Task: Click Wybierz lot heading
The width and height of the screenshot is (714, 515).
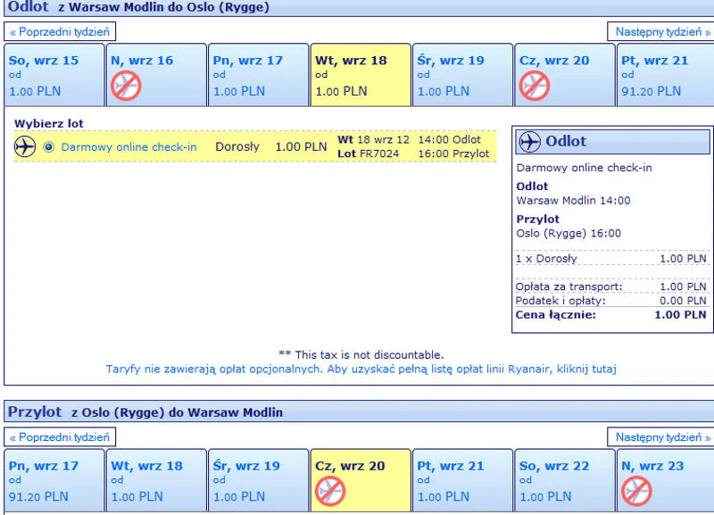Action: [x=49, y=124]
